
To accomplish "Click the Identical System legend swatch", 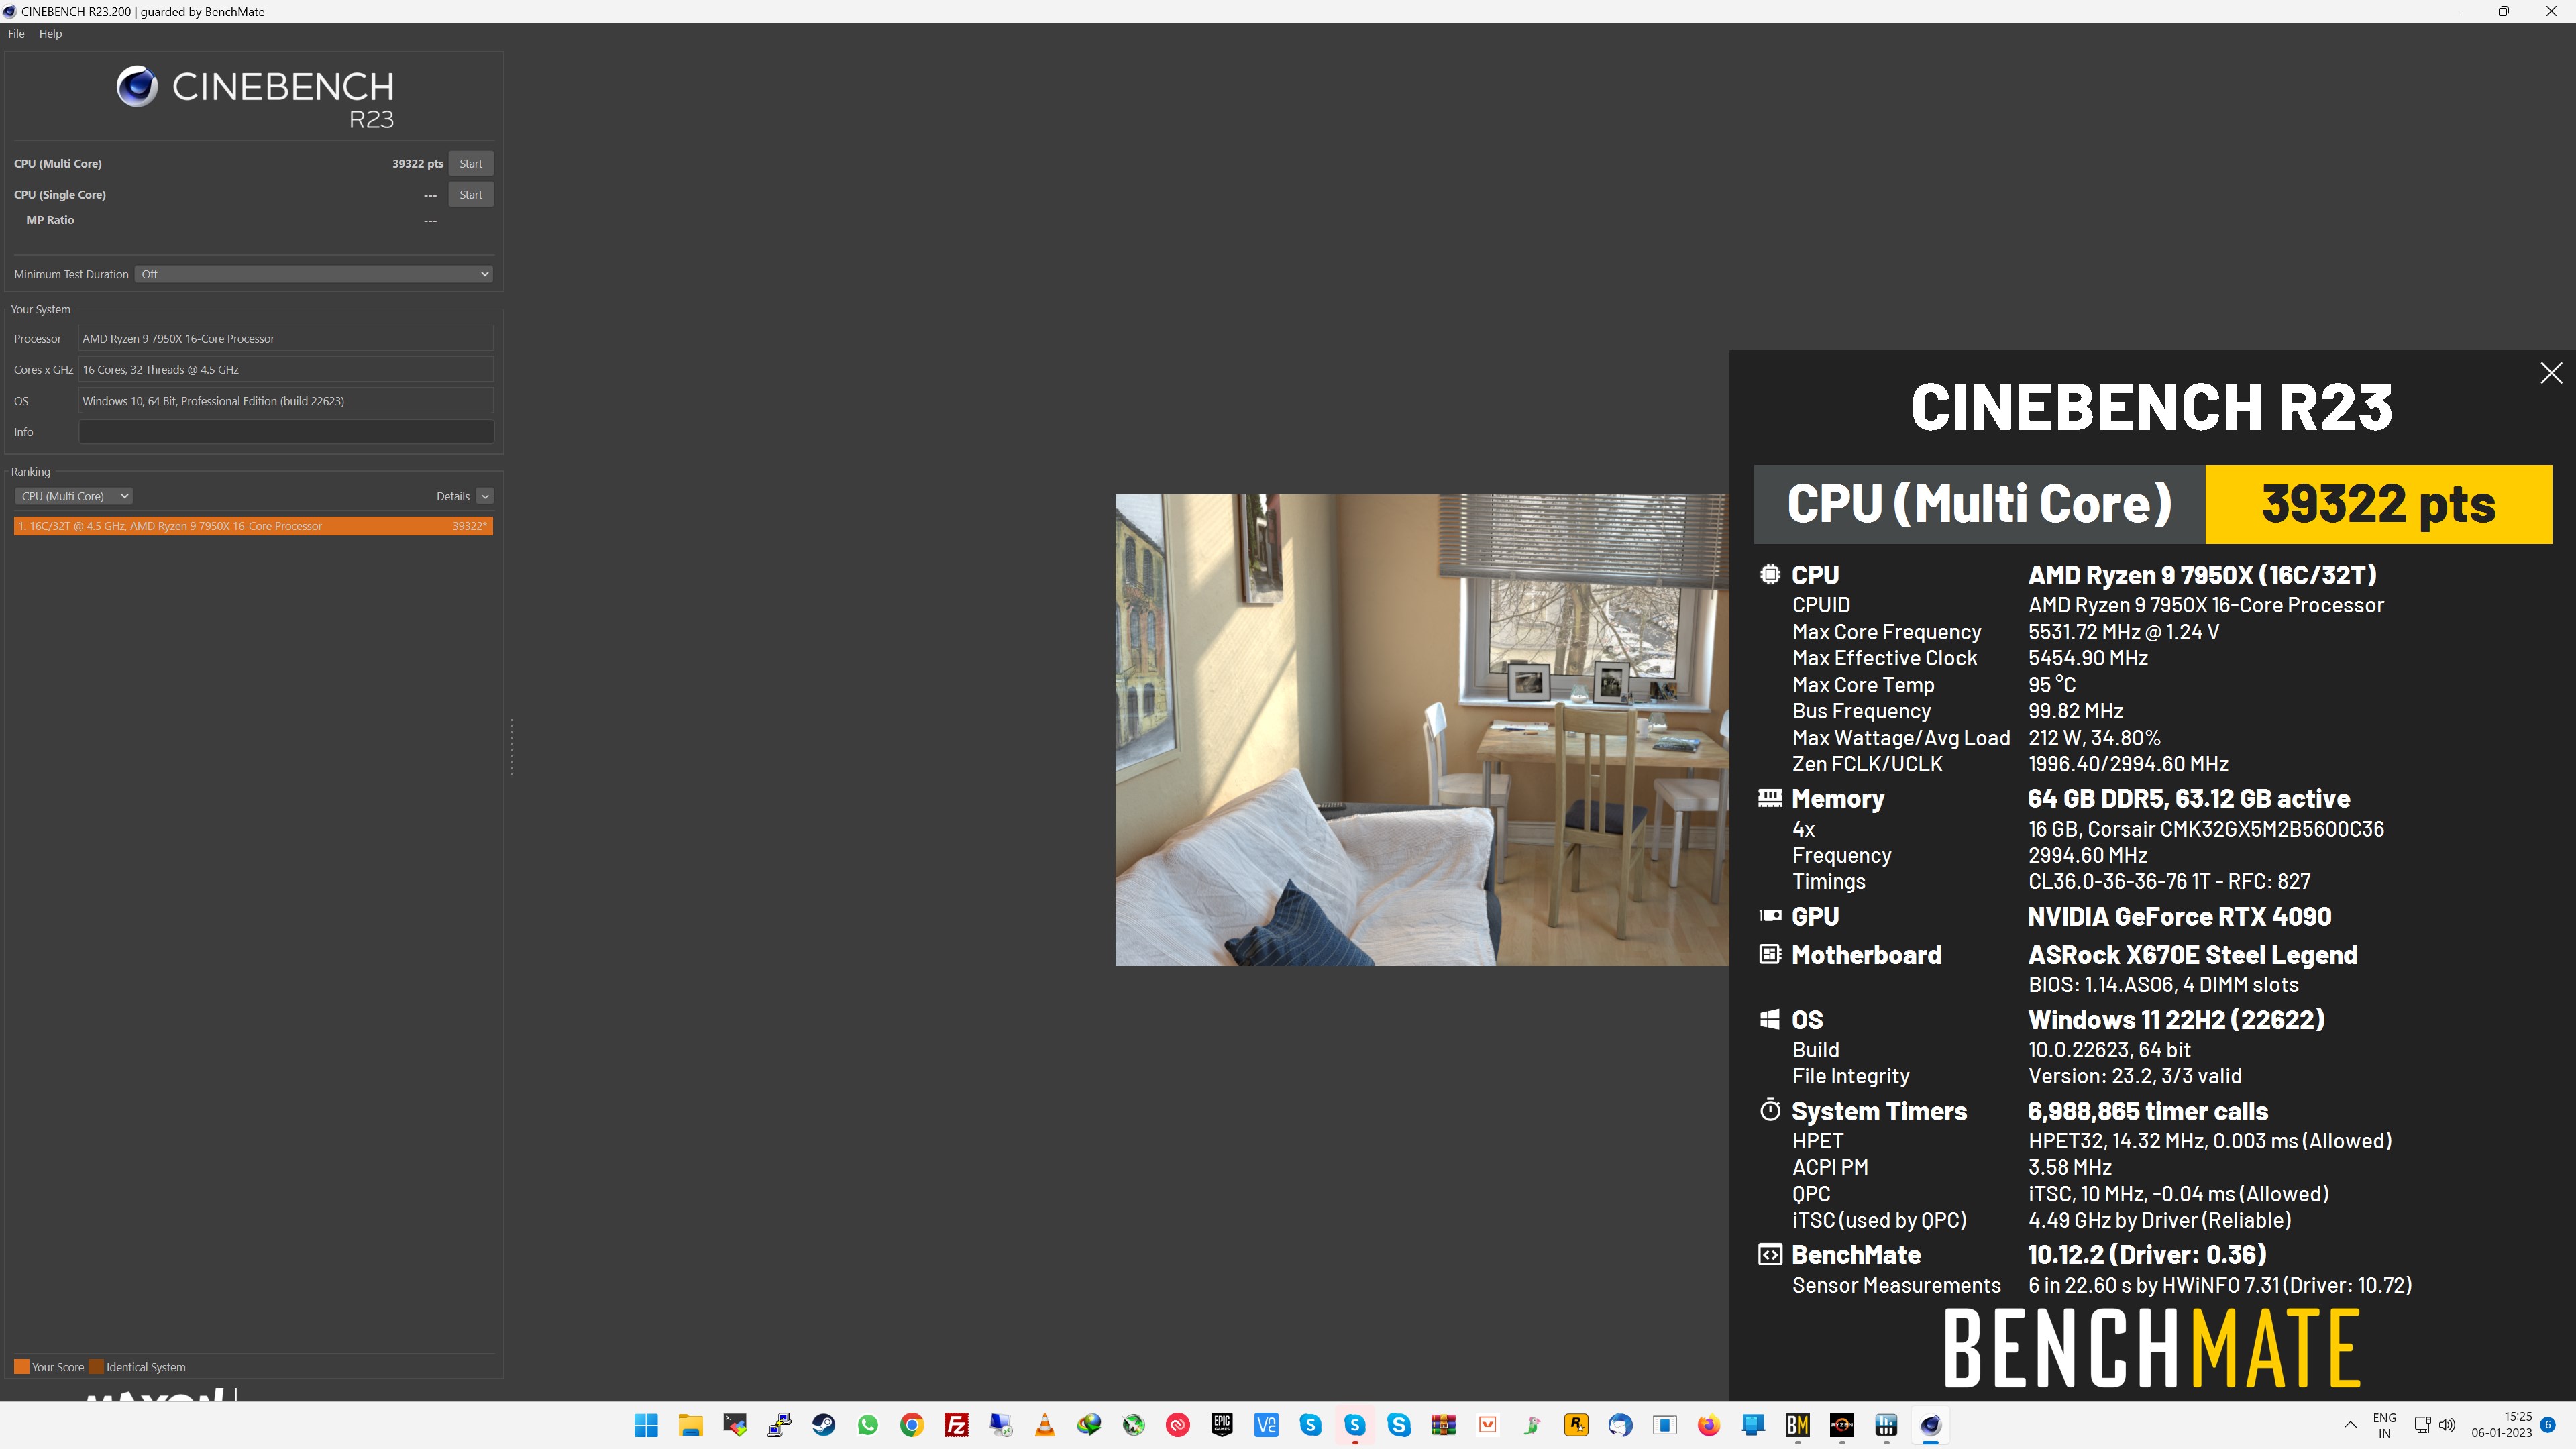I will click(x=96, y=1367).
